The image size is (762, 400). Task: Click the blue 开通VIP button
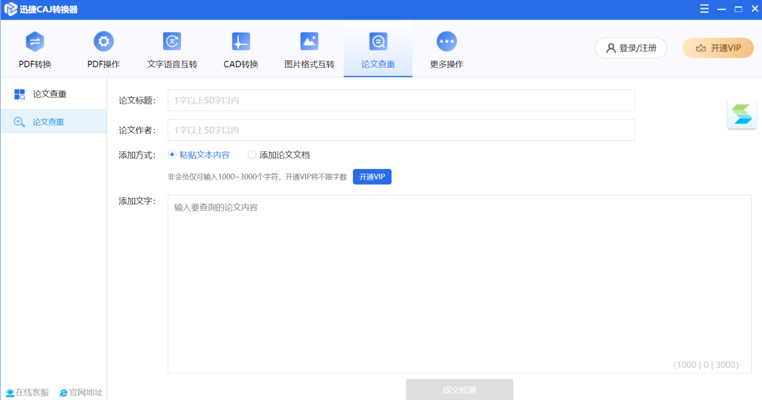coord(372,177)
